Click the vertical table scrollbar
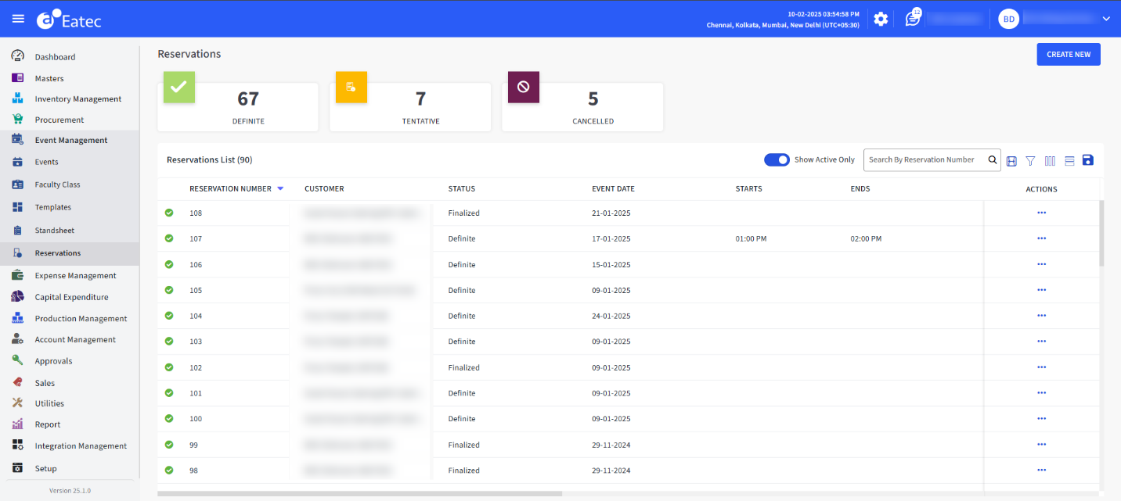Screen dimensions: 1121x501 tap(1102, 233)
